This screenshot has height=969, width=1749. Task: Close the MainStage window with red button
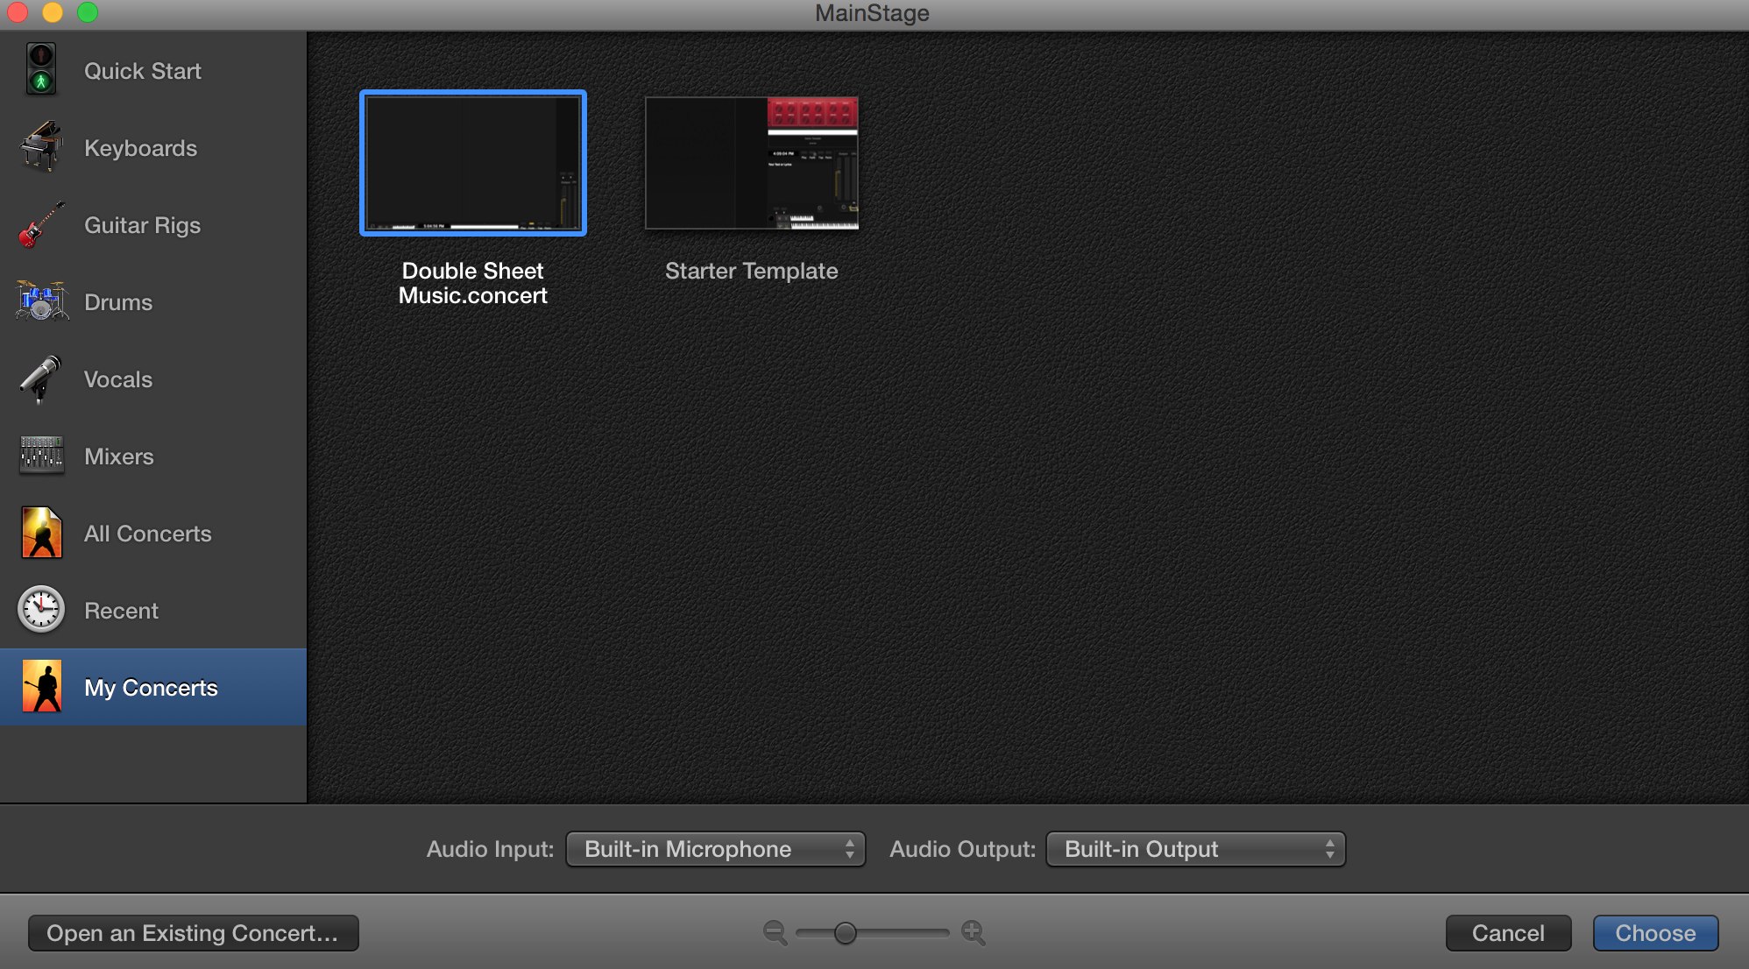click(x=18, y=12)
